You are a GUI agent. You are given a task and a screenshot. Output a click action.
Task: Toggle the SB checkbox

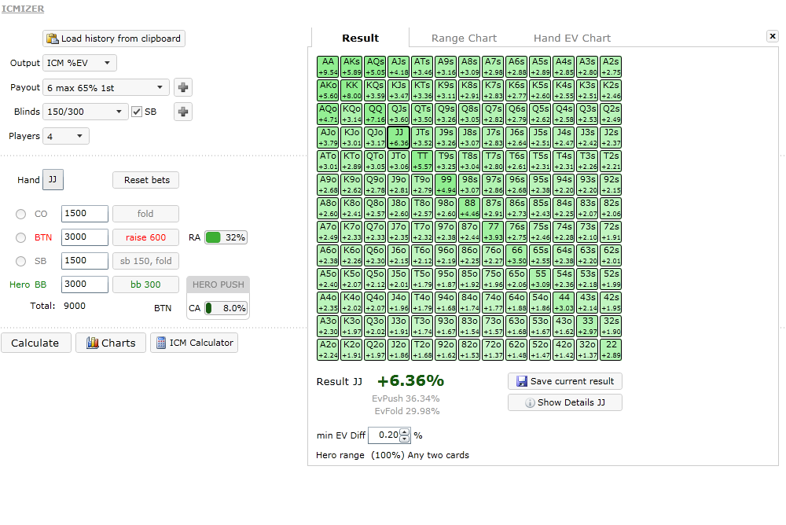pyautogui.click(x=137, y=112)
